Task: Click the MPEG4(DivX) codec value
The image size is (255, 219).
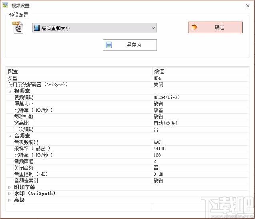Action: click(167, 97)
